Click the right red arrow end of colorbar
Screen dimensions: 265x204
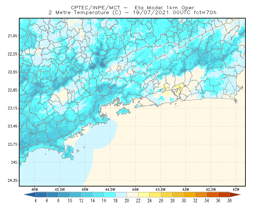235,195
